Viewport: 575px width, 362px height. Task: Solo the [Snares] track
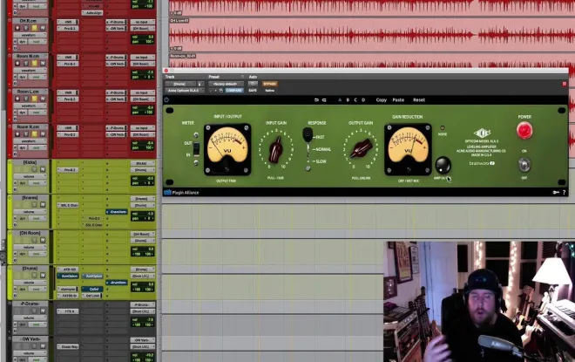point(35,204)
